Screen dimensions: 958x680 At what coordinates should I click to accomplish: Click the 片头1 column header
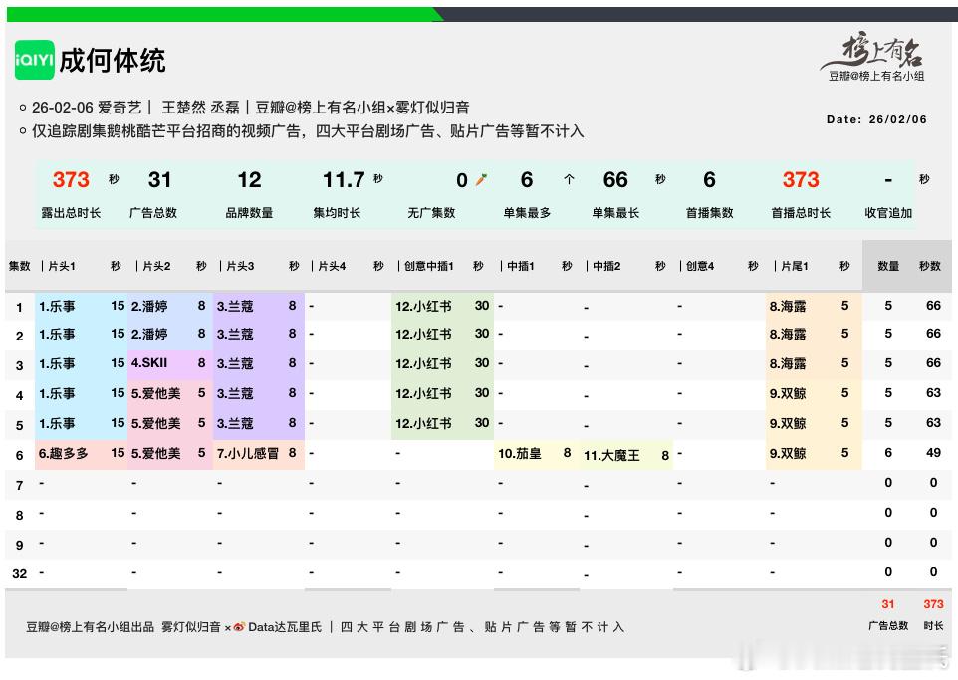point(62,266)
